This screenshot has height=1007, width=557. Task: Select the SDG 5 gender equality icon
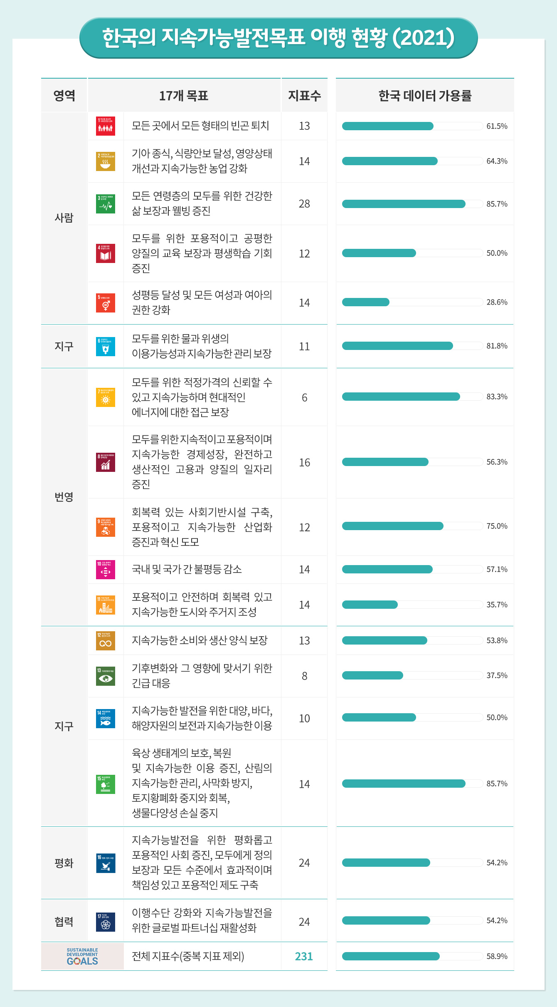(106, 303)
